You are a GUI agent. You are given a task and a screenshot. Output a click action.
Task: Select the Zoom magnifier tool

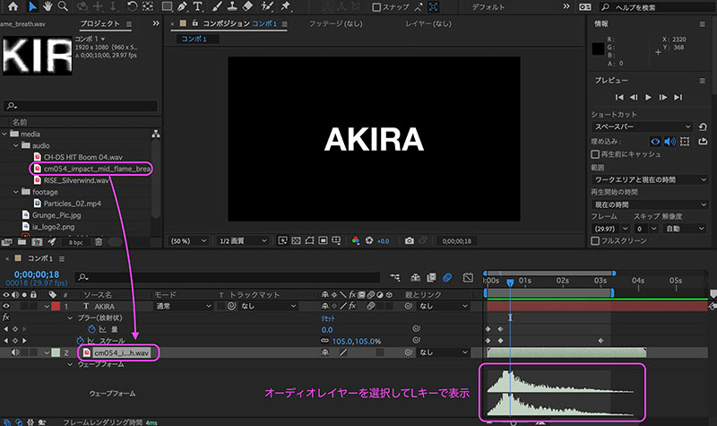point(63,6)
